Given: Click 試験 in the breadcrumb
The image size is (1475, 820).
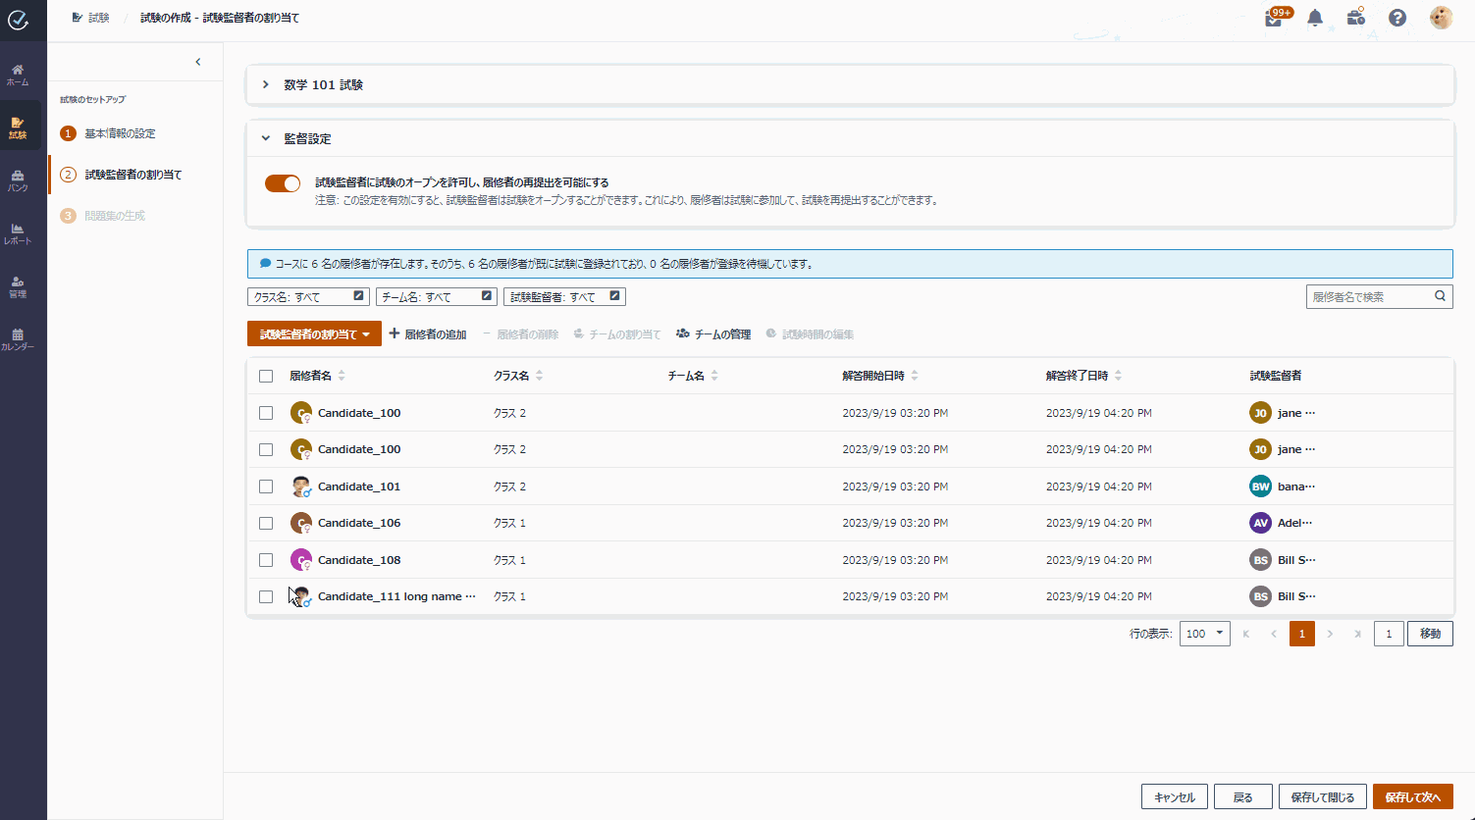Looking at the screenshot, I should [98, 18].
